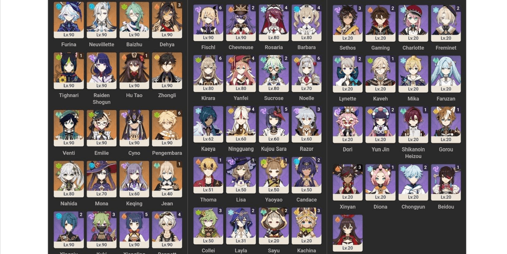Screen dimensions: 507x254
Task: Click the Neuvillette name label
Action: (102, 44)
